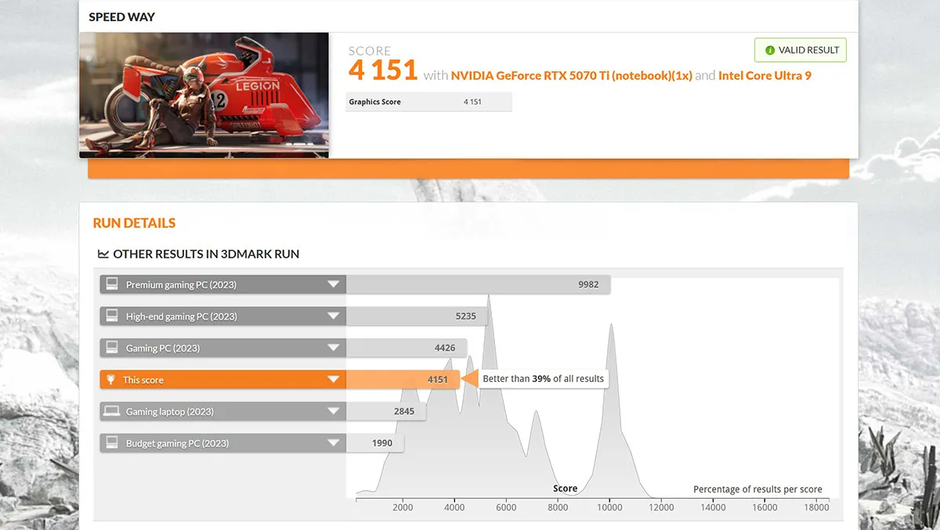
Task: Open the Gaming laptop (2023) dropdown arrow
Action: coord(334,411)
